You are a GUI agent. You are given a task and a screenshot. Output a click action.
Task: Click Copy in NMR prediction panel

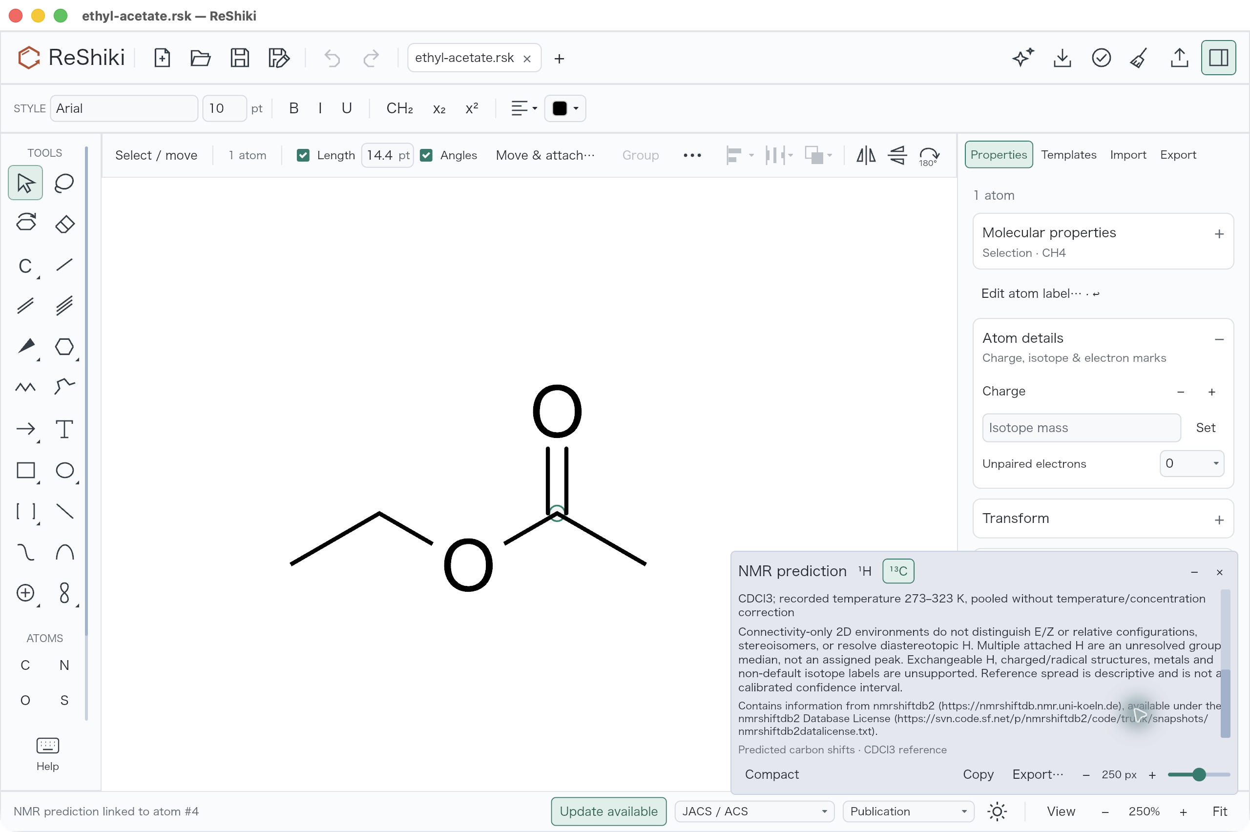978,774
